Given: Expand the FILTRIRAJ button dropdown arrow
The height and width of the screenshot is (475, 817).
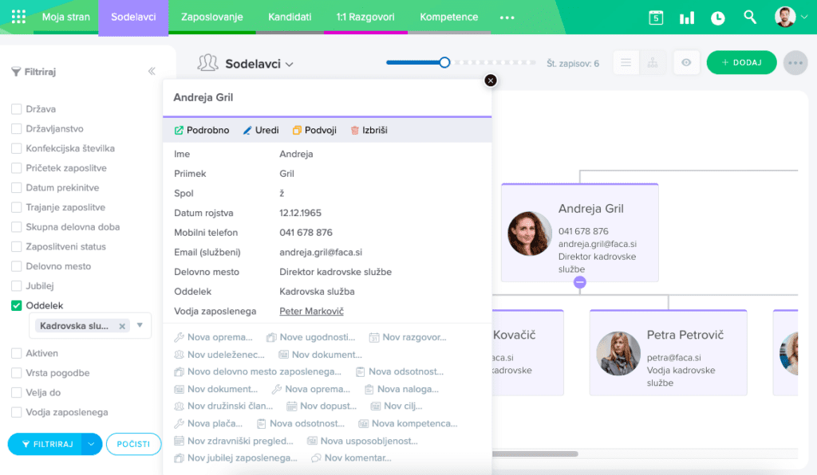Looking at the screenshot, I should (x=92, y=444).
